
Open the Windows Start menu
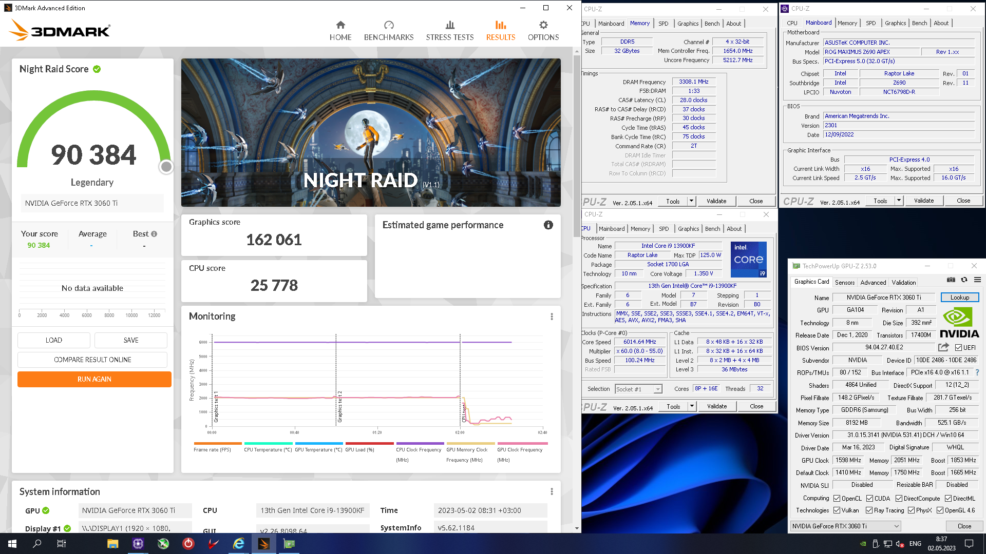tap(12, 544)
